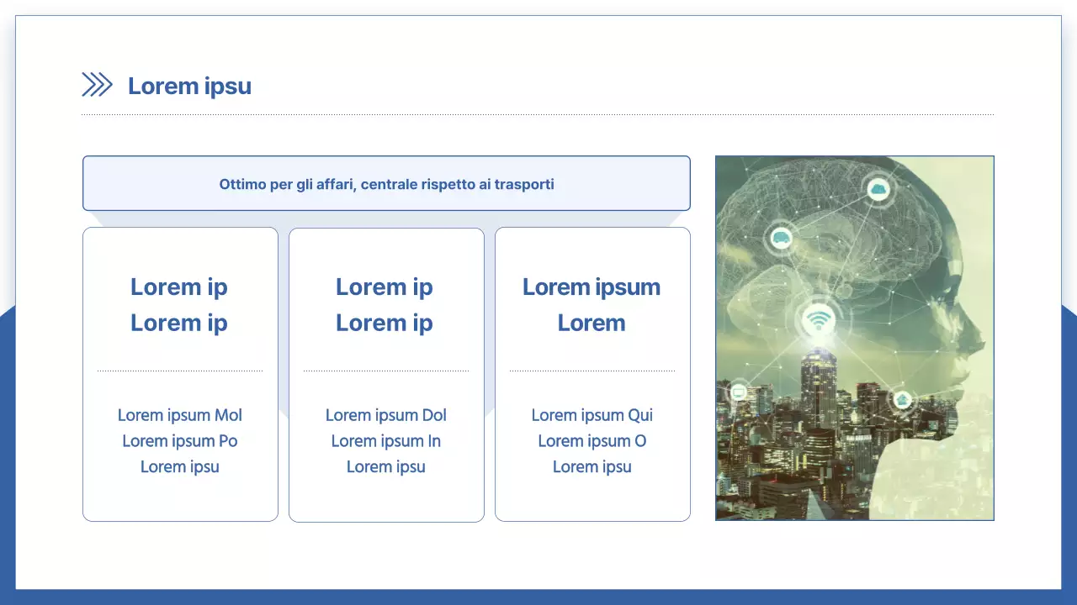Click the cloud icon in the brain image
Viewport: 1077px width, 605px height.
coord(878,188)
